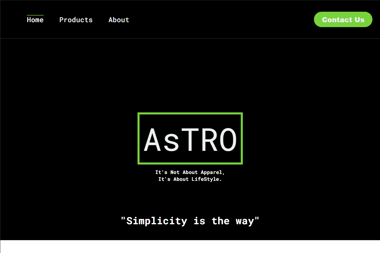Open the Home page
Screen dimensions: 380x253
point(35,20)
